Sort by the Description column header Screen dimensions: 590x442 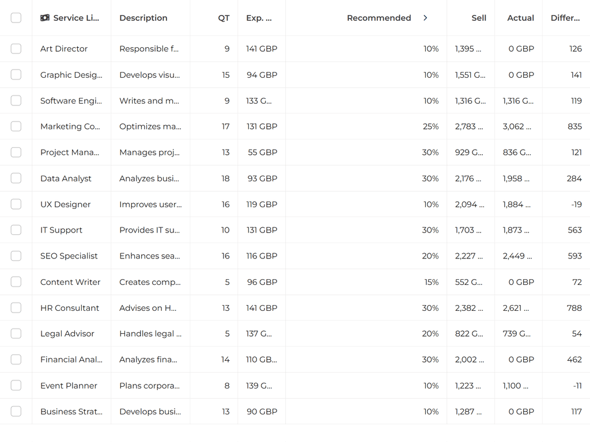(x=143, y=18)
